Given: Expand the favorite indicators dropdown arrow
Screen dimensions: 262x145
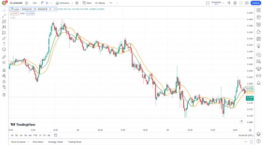Looking at the screenshot, I should tap(72, 3).
